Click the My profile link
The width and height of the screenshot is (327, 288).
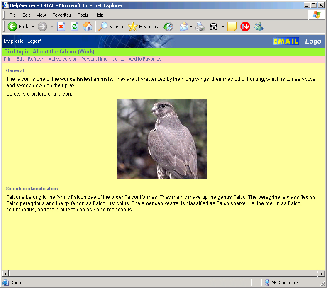click(14, 41)
